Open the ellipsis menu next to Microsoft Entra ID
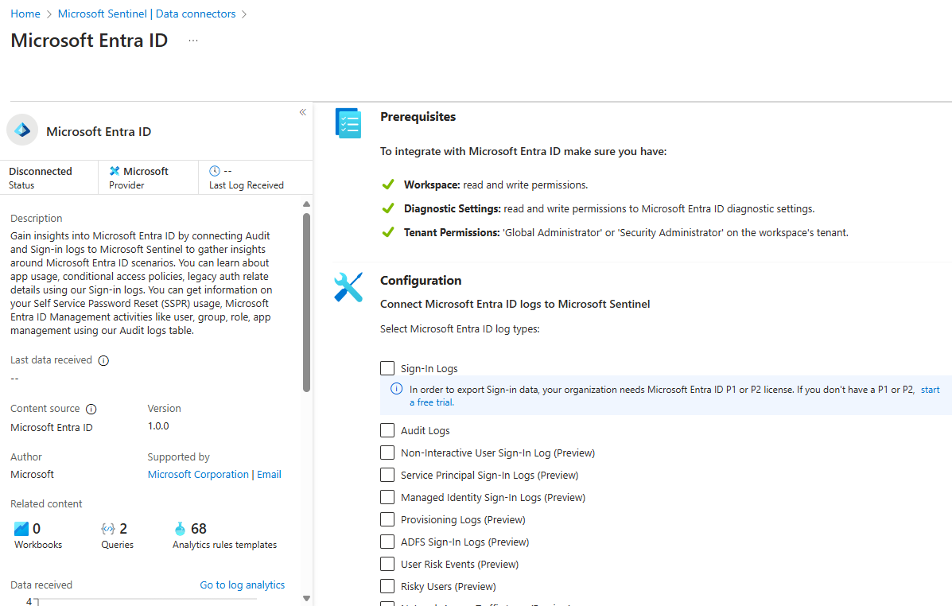This screenshot has height=606, width=952. click(192, 40)
